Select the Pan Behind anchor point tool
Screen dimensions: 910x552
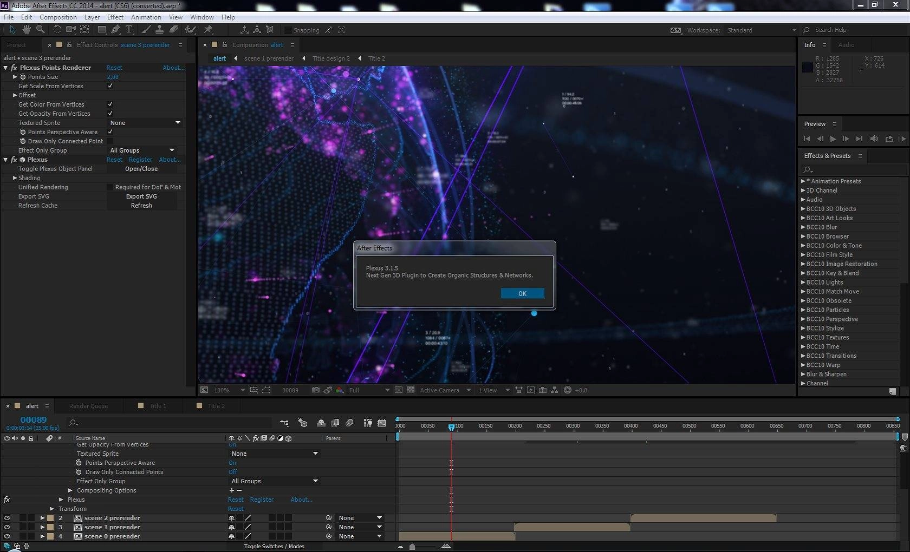point(85,29)
